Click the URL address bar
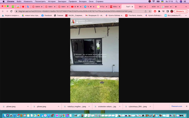The height and width of the screenshot is (118, 189). 77,11
